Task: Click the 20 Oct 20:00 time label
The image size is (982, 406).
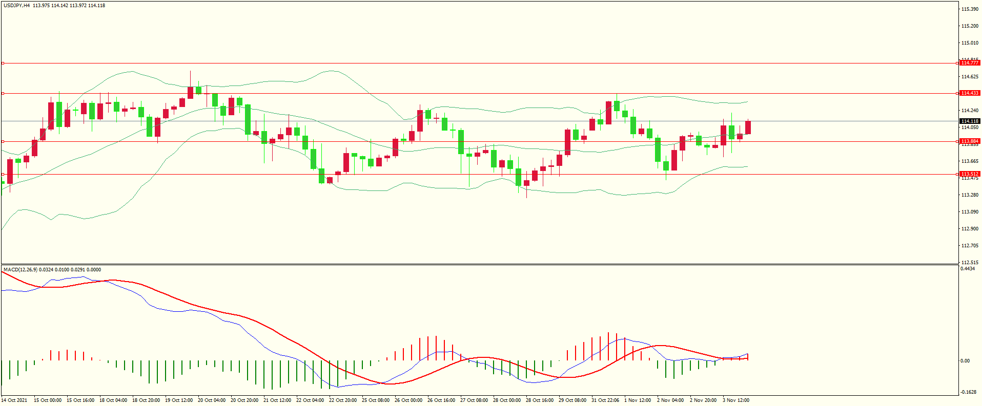Action: click(x=244, y=400)
